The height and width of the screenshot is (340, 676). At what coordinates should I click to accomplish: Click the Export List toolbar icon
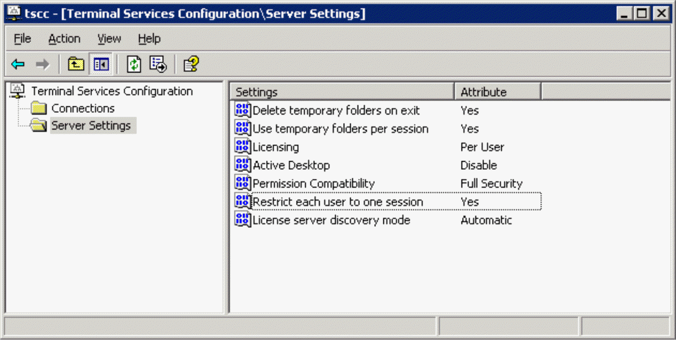[158, 64]
